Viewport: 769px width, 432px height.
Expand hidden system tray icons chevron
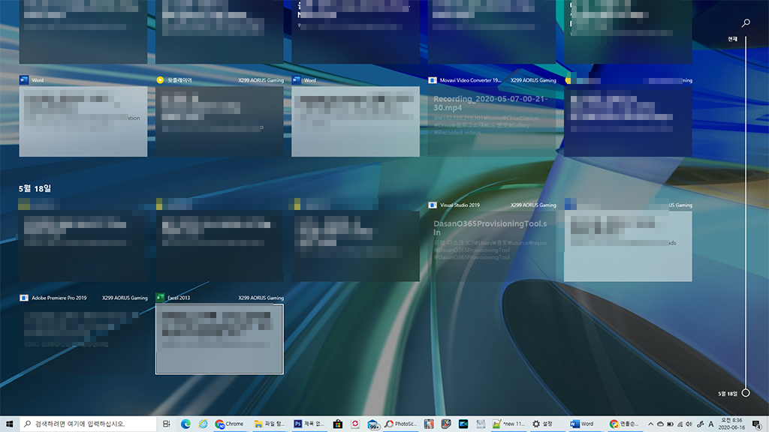point(650,424)
